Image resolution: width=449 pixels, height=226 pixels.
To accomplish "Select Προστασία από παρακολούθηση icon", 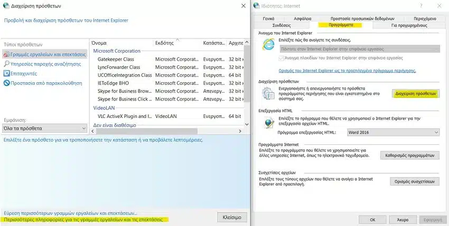I will pyautogui.click(x=6, y=83).
